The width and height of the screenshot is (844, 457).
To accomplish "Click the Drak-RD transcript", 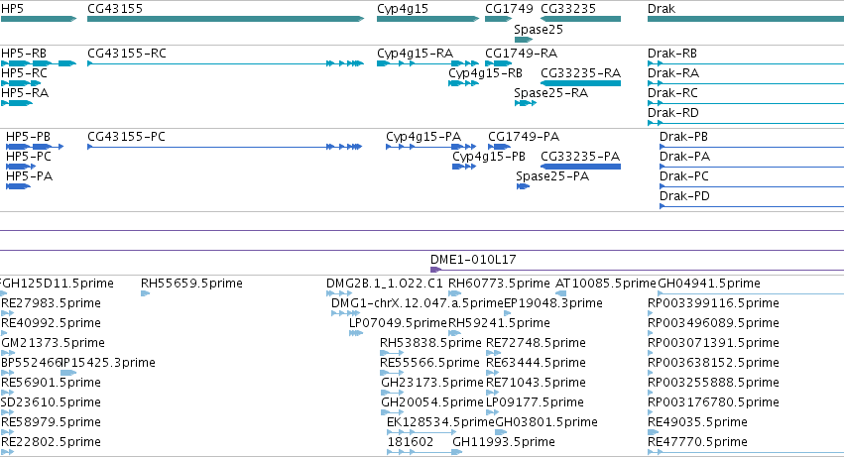I will click(x=746, y=123).
